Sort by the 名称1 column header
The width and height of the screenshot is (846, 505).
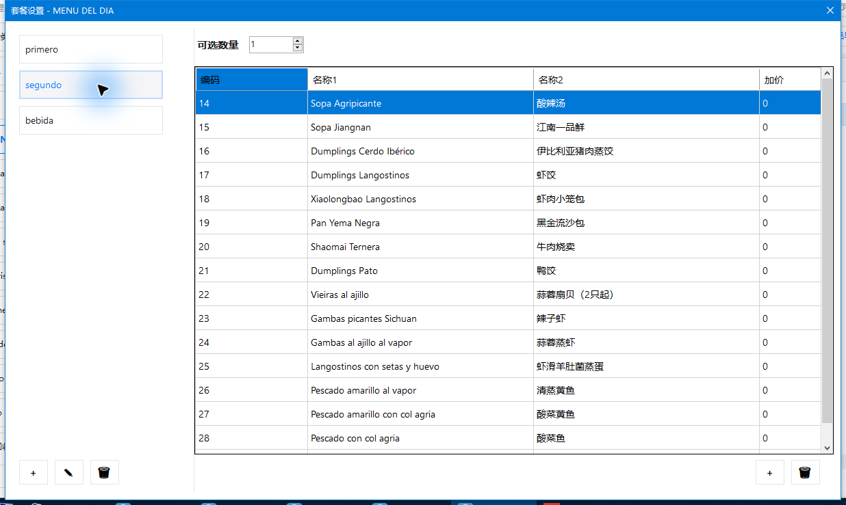pyautogui.click(x=420, y=80)
